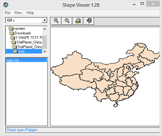Click the exit door toolbar icon
Viewport: 162px width, 136px height.
click(89, 21)
